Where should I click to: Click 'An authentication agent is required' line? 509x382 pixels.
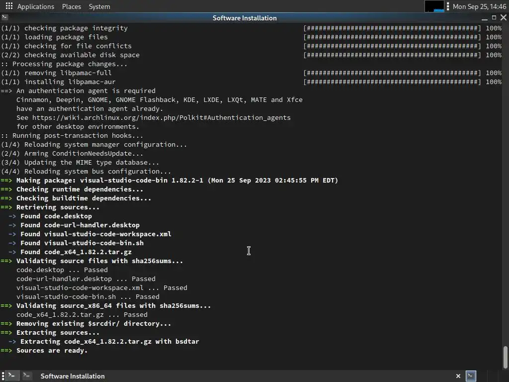pyautogui.click(x=78, y=91)
